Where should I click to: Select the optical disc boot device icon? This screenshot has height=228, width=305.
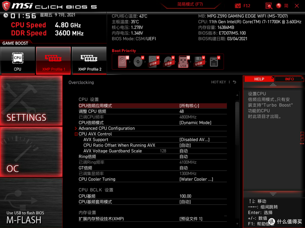pos(138,61)
